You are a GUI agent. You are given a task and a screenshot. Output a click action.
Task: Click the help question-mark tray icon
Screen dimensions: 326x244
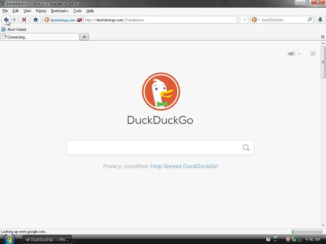[268, 240]
